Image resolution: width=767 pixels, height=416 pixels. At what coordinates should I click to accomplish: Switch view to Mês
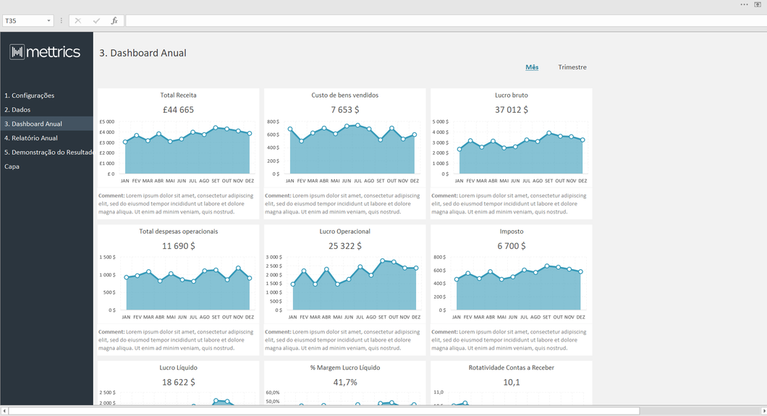[x=532, y=67]
